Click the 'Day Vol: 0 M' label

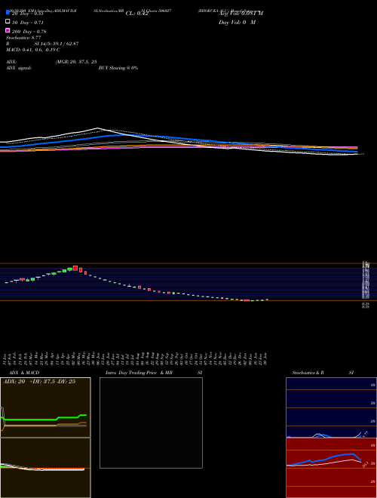(x=237, y=22)
